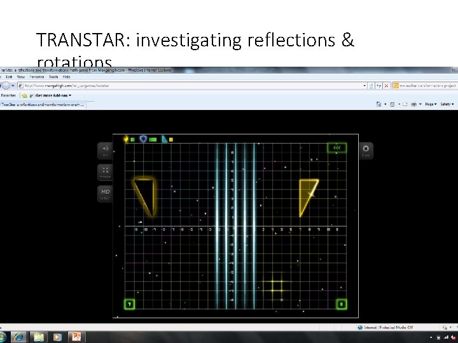Viewport: 458px width, 343px height.
Task: Click the blue shield indicator icon
Action: click(143, 139)
